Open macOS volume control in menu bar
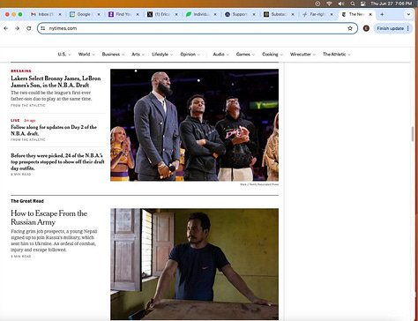The image size is (418, 321). click(341, 4)
